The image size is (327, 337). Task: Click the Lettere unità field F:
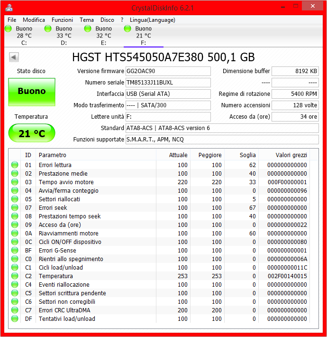coord(168,117)
